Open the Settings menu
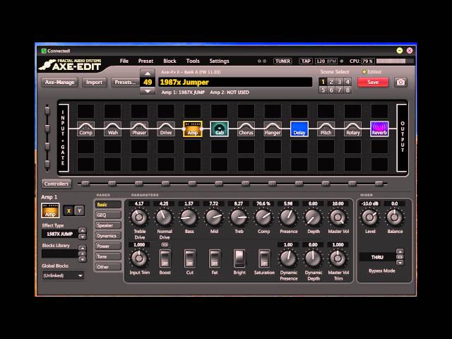This screenshot has width=452, height=339. coord(219,61)
